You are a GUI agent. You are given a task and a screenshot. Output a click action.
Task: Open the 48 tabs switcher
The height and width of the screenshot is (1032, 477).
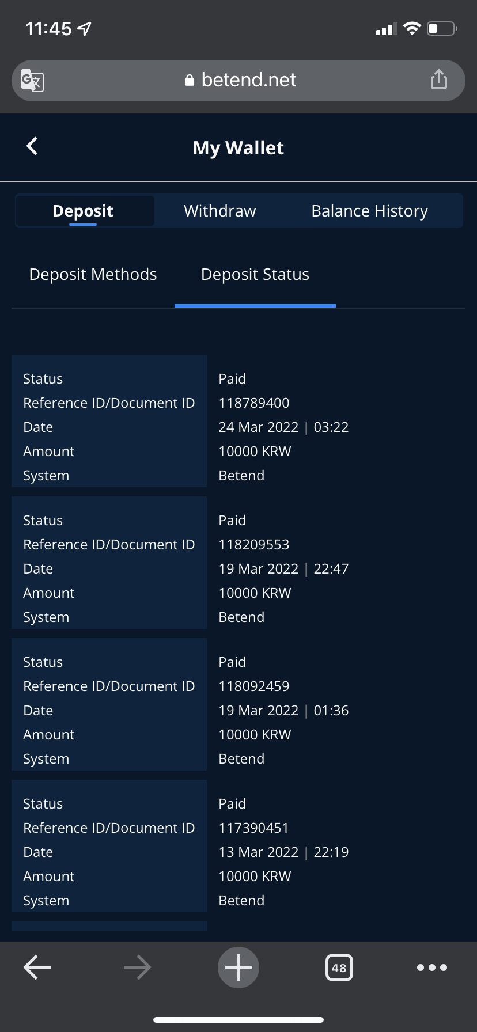click(339, 967)
